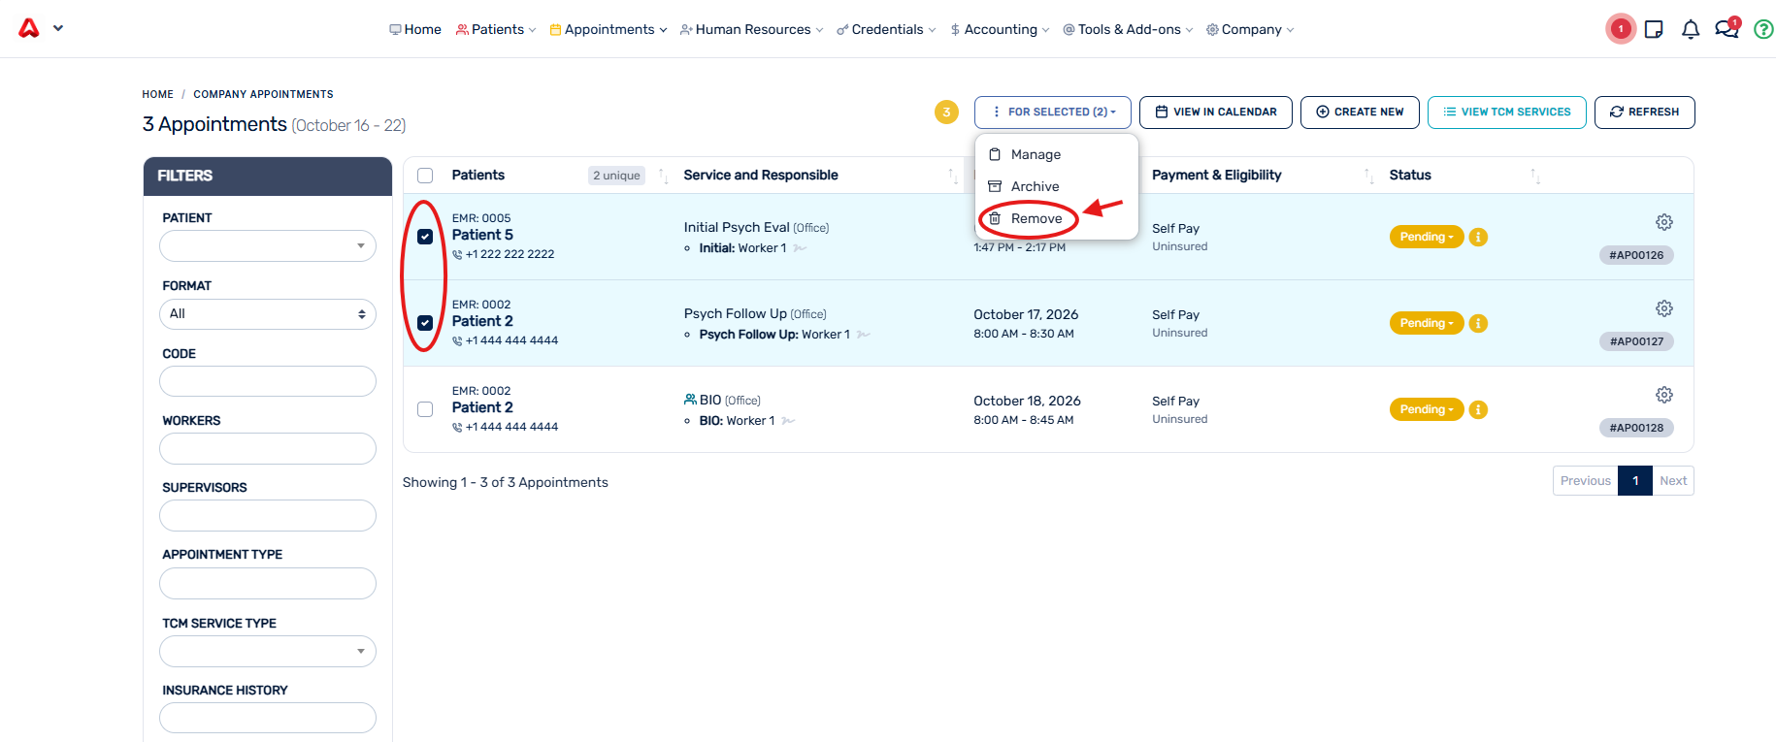
Task: Expand the Pending status dropdown for #AP00126
Action: 1426,237
